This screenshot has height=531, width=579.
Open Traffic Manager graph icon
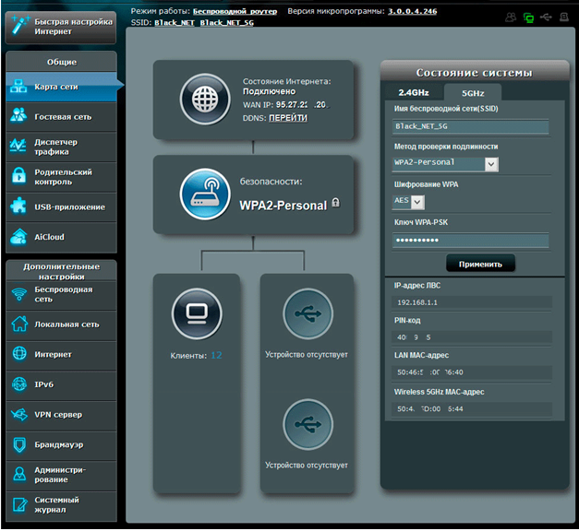18,146
